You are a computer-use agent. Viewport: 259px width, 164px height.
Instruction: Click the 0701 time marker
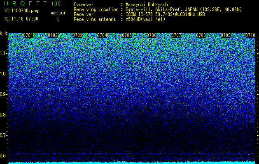tap(28, 35)
